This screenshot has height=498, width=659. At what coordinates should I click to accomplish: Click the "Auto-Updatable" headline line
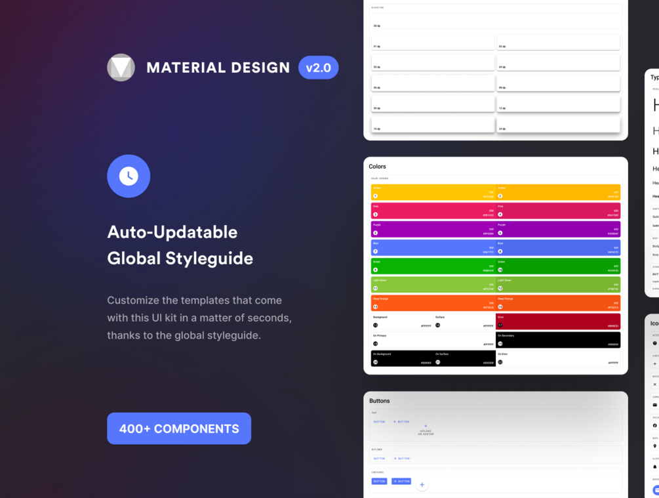click(x=172, y=232)
